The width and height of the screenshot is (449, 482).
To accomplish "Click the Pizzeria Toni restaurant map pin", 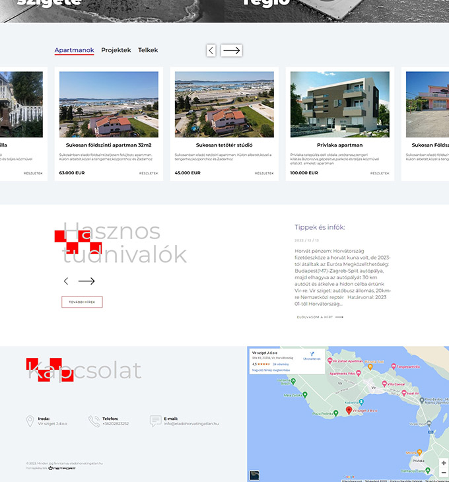I will [370, 366].
